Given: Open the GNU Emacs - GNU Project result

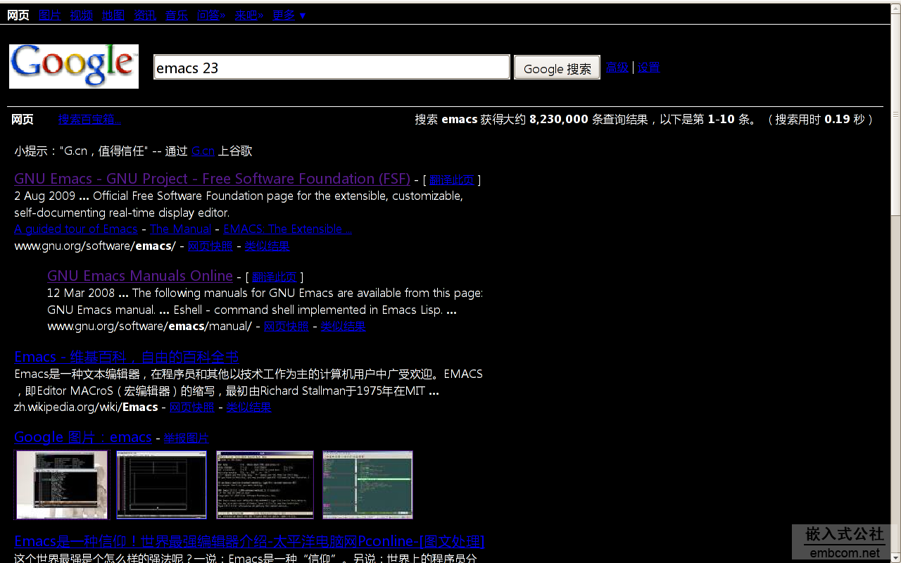Looking at the screenshot, I should tap(212, 179).
